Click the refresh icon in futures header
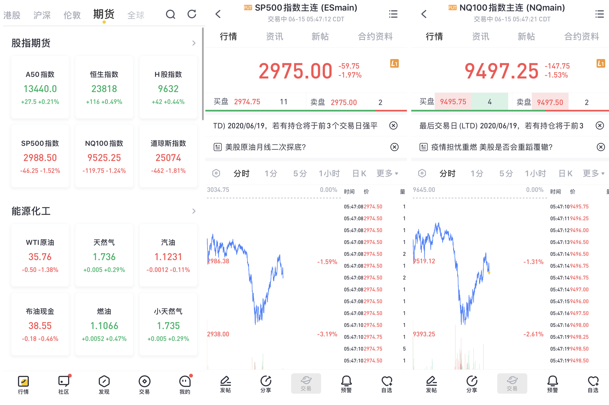This screenshot has width=609, height=405. point(192,14)
